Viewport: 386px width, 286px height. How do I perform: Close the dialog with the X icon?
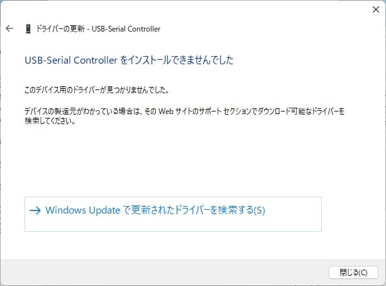coord(376,9)
